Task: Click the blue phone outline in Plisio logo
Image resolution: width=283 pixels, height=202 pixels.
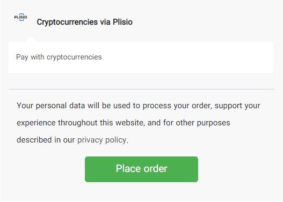Action: coord(21,17)
